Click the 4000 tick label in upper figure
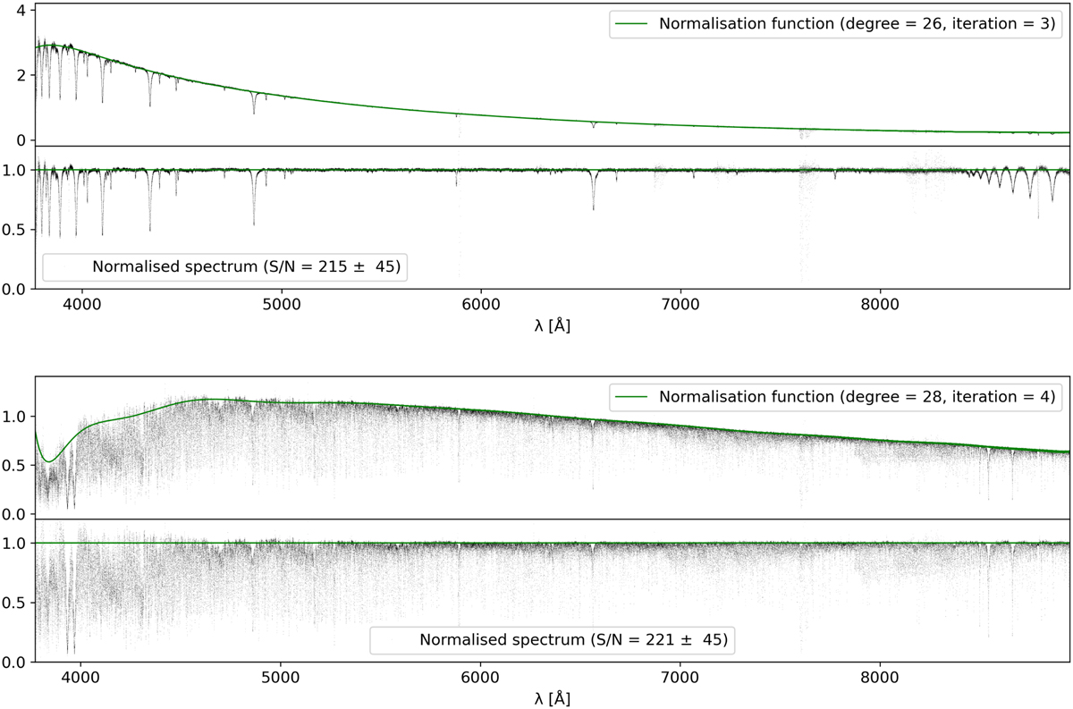The height and width of the screenshot is (709, 1073). [x=82, y=304]
